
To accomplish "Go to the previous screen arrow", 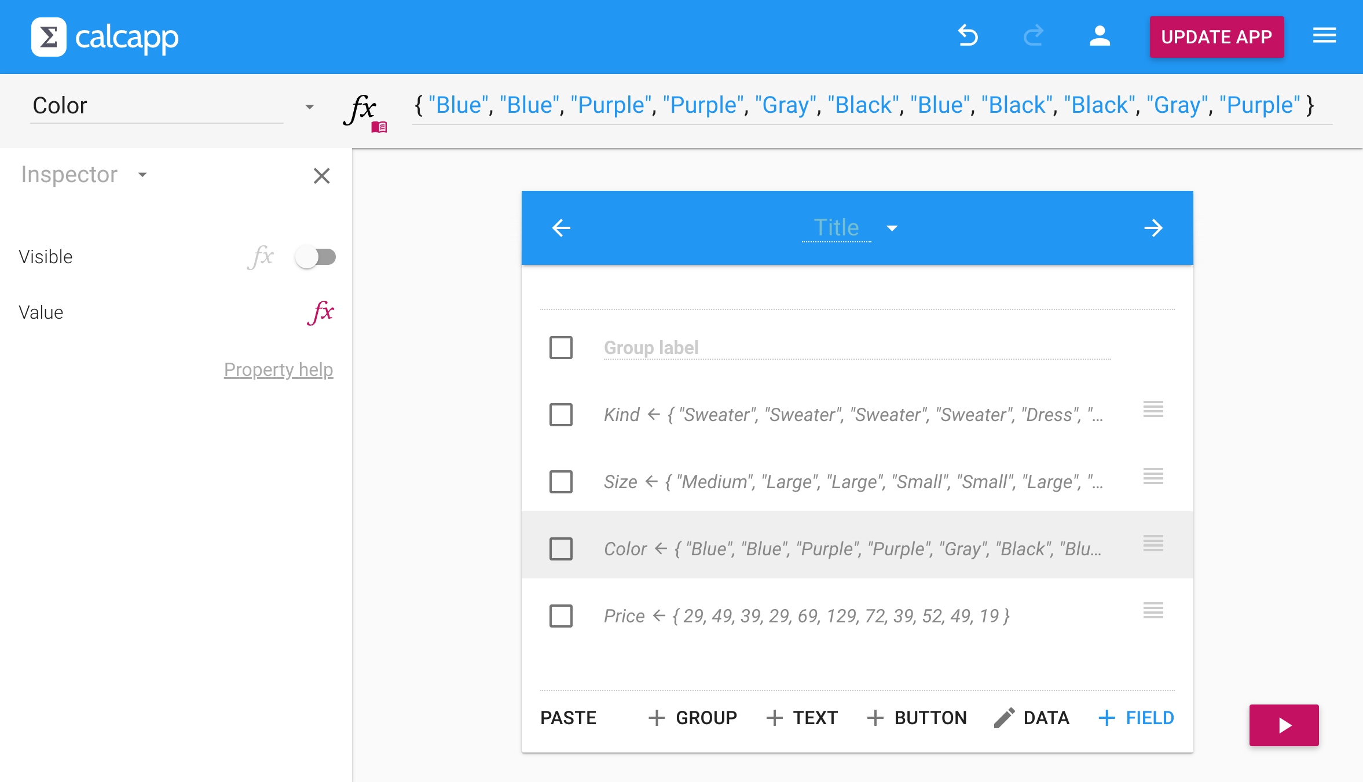I will pos(561,228).
